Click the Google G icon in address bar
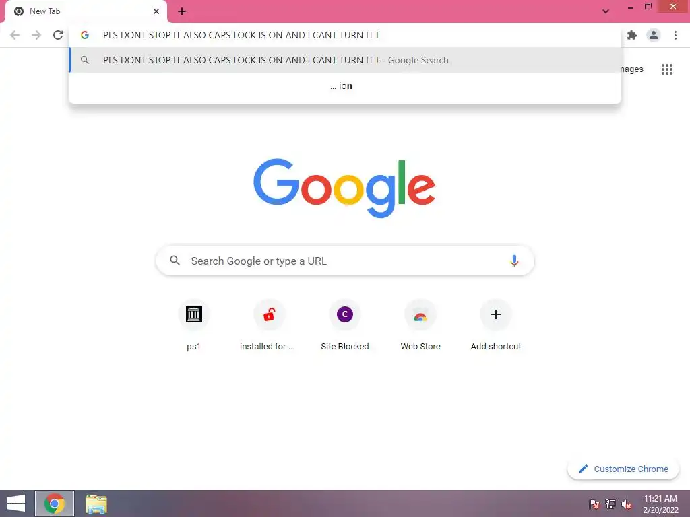 pos(85,35)
